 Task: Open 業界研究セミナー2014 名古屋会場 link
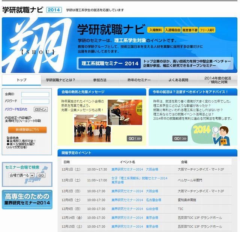point(136,200)
